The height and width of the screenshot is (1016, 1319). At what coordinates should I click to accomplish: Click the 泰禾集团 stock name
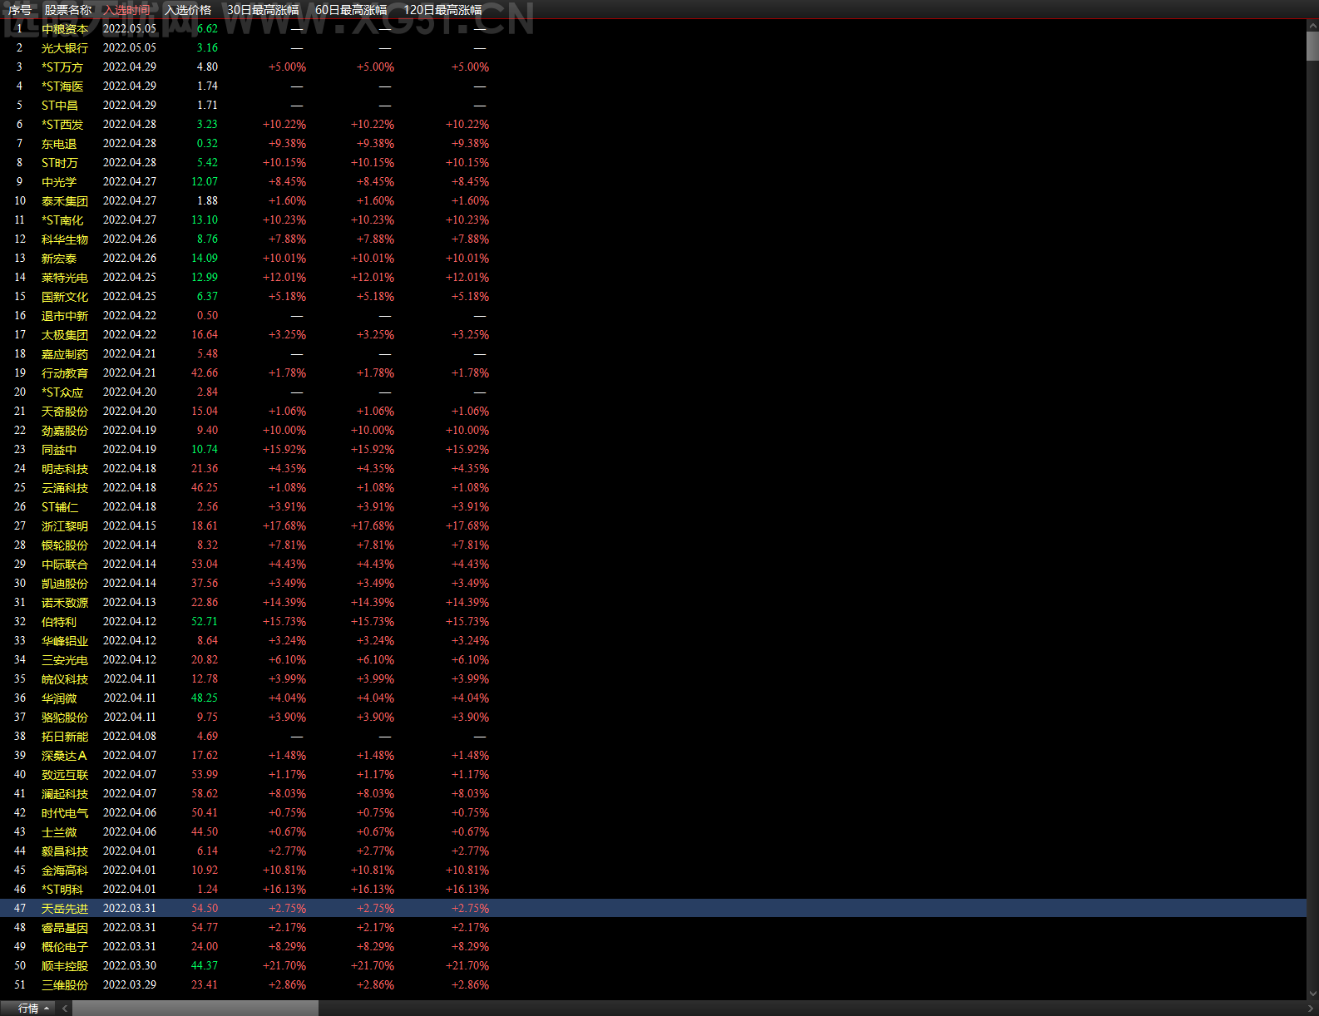65,201
